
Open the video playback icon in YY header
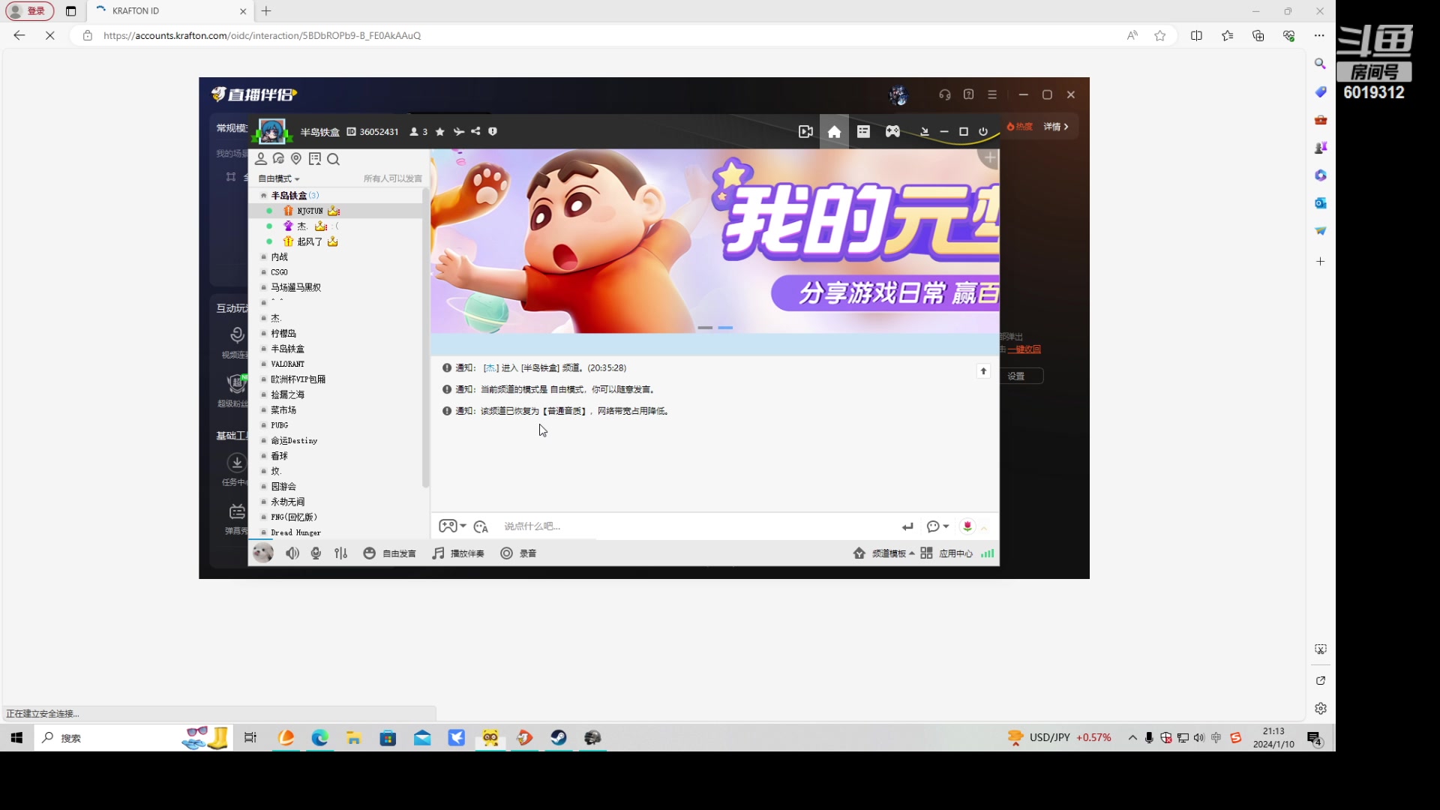805,132
